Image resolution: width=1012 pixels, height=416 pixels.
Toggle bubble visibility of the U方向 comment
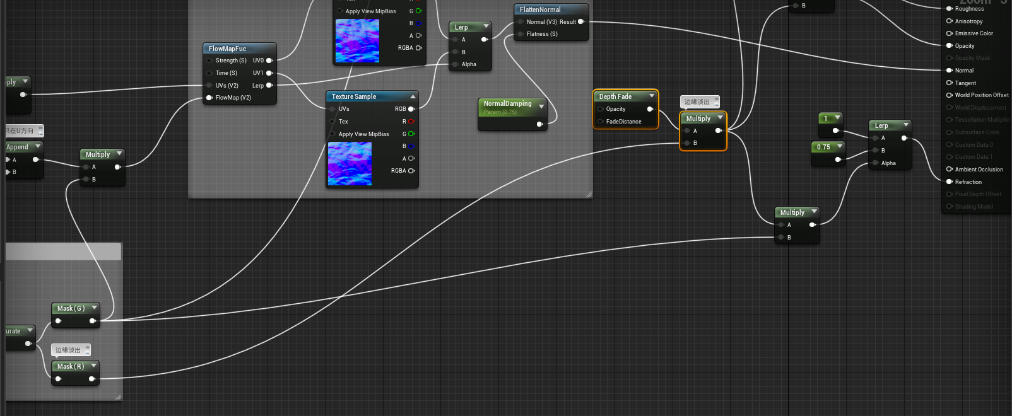(40, 133)
